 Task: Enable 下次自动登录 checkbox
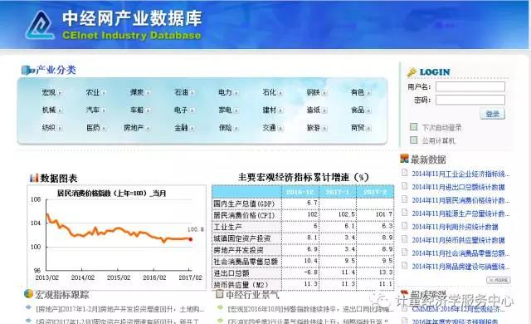point(413,127)
